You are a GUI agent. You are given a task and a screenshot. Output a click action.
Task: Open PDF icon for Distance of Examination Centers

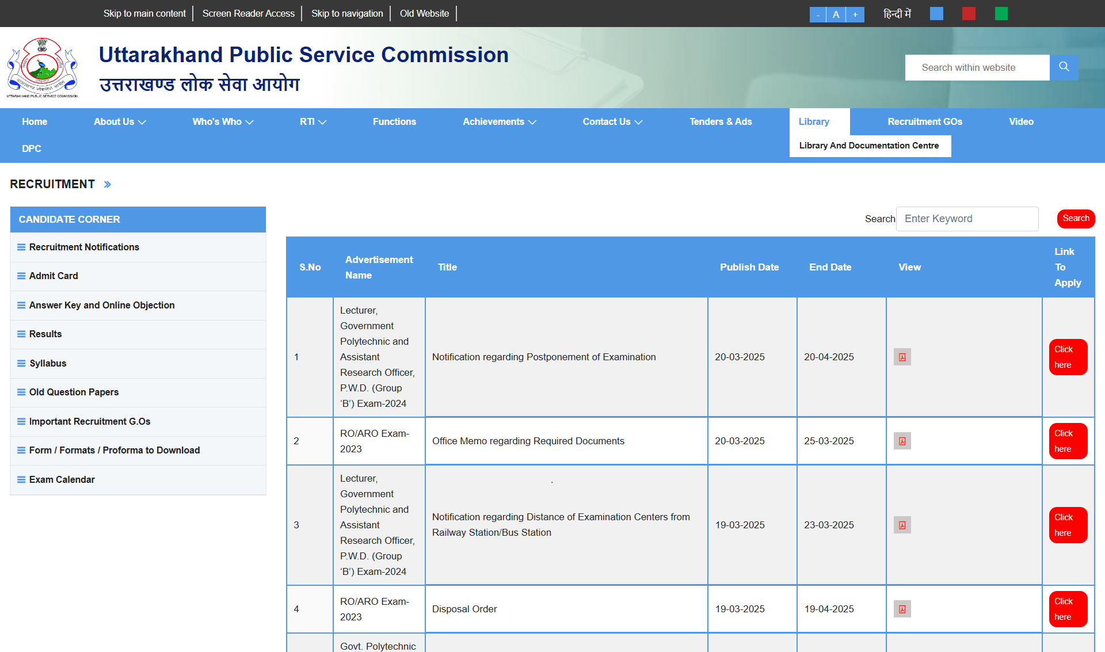[902, 525]
